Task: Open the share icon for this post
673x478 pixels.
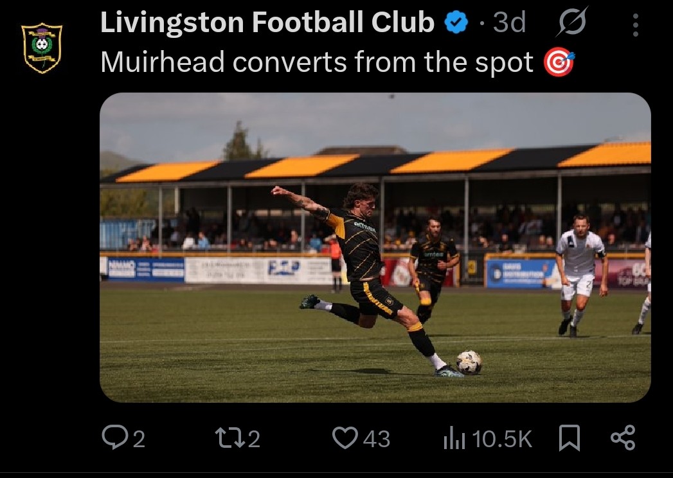Action: (x=622, y=438)
